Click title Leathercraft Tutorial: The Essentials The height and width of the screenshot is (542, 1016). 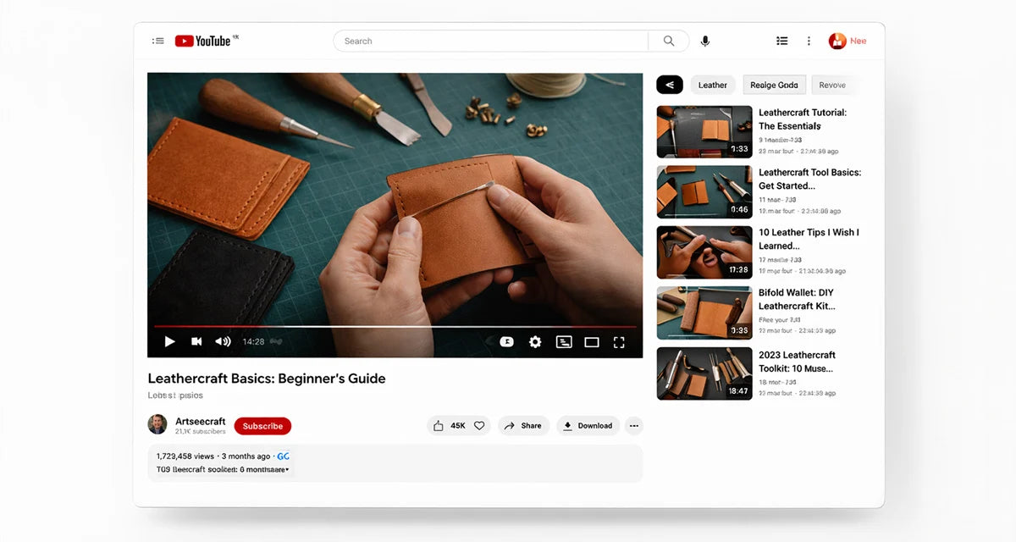tap(803, 119)
